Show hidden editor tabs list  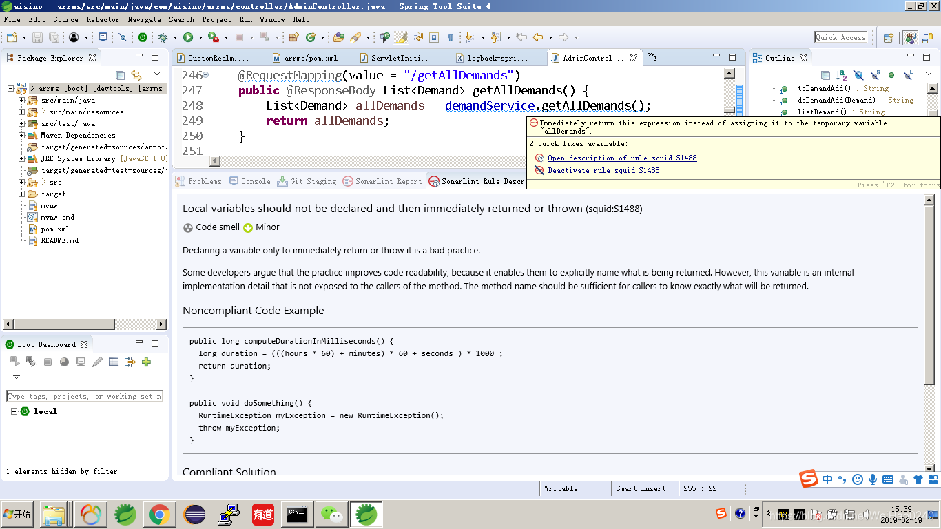coord(652,58)
